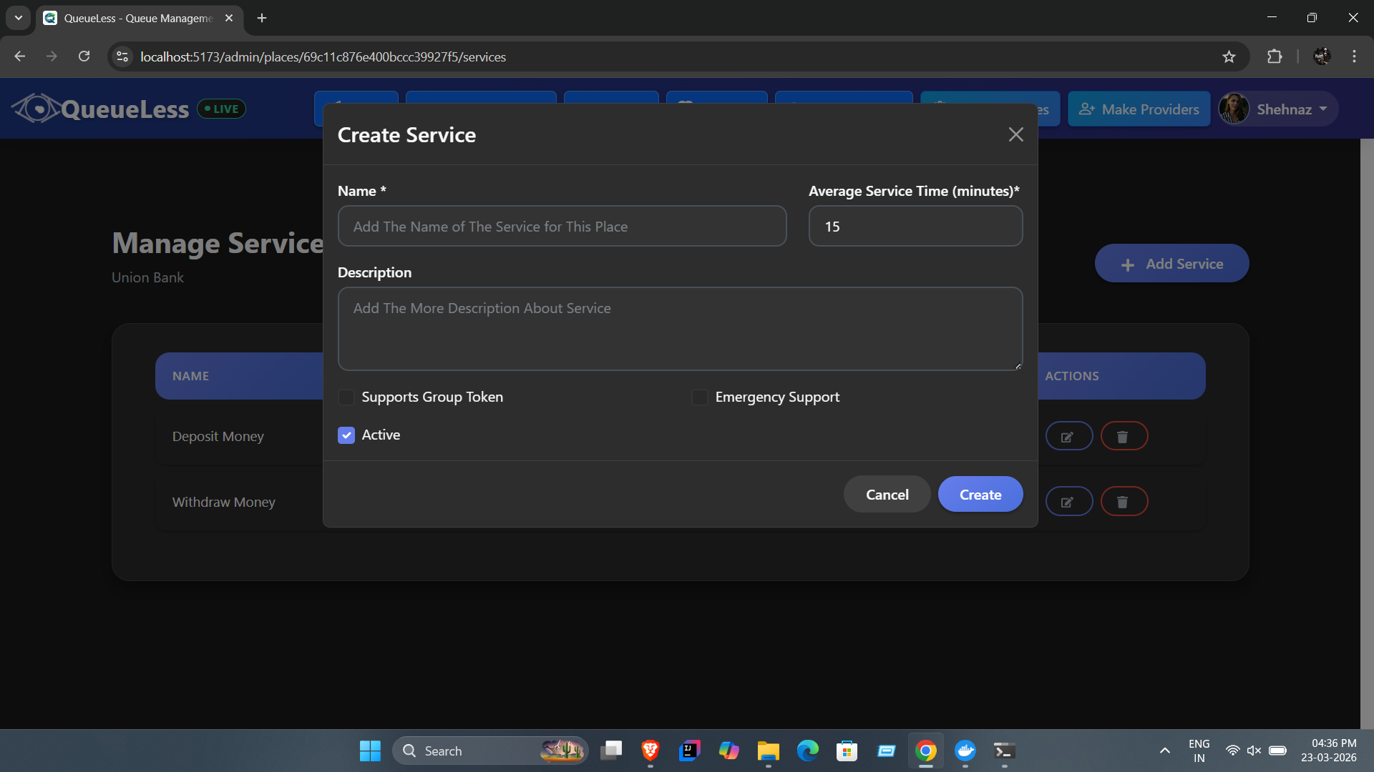Edit the Deposit Money service

pyautogui.click(x=1068, y=437)
